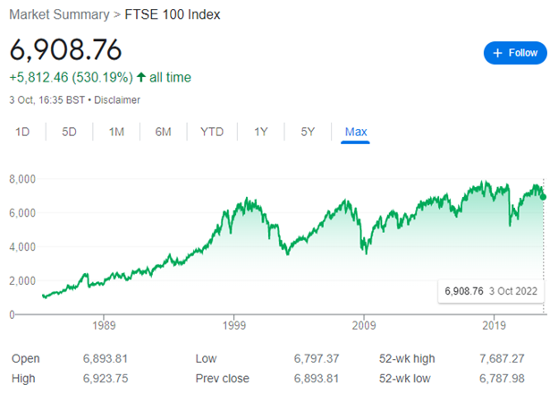Select the 5D time range tab
The width and height of the screenshot is (558, 394).
[69, 133]
